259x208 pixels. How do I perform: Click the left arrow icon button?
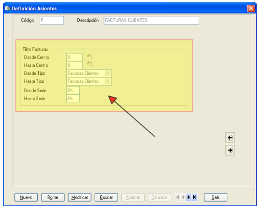point(230,137)
